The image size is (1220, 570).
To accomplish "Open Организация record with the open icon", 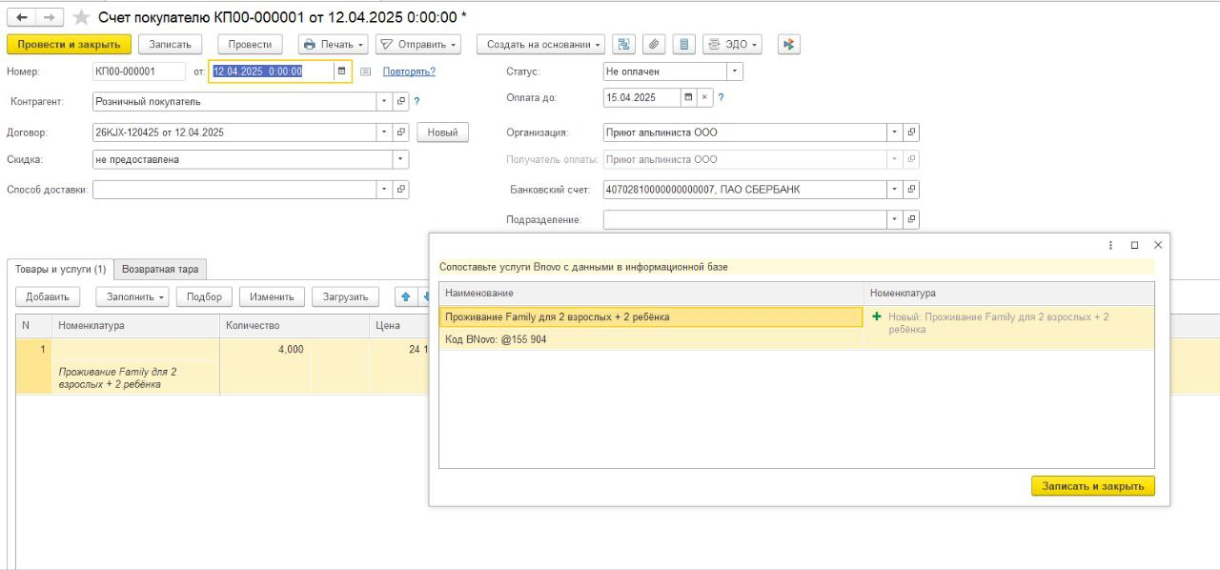I will pos(911,132).
